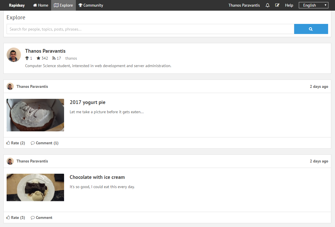Open the English language dropdown
The image size is (335, 227).
pos(313,5)
